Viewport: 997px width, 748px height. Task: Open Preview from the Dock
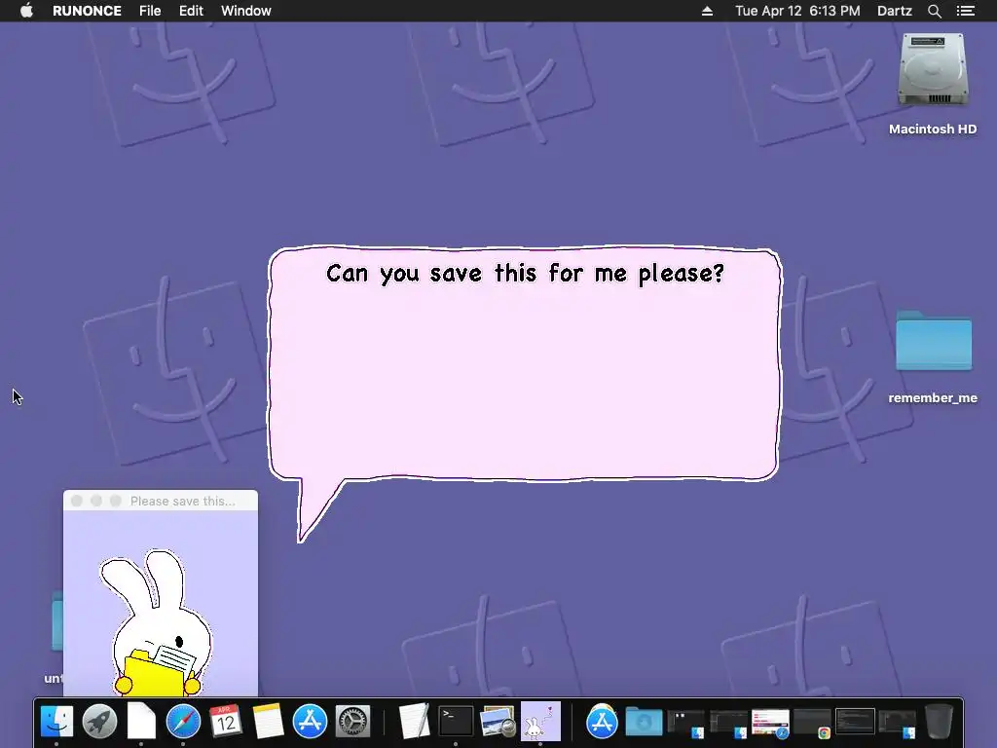click(x=498, y=722)
